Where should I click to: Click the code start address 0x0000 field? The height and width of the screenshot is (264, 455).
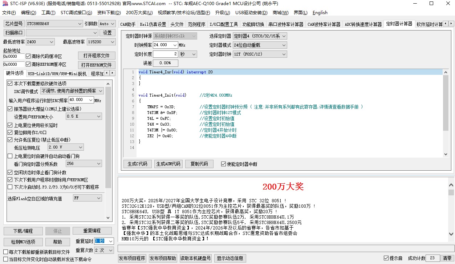click(14, 57)
